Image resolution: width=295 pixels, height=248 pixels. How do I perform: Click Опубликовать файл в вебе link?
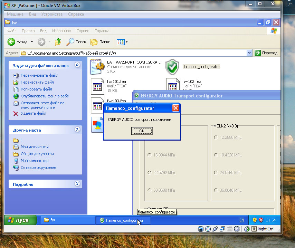tap(45, 96)
